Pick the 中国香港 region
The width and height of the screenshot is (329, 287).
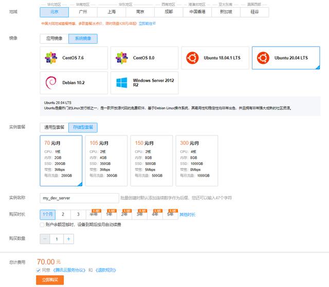[197, 12]
